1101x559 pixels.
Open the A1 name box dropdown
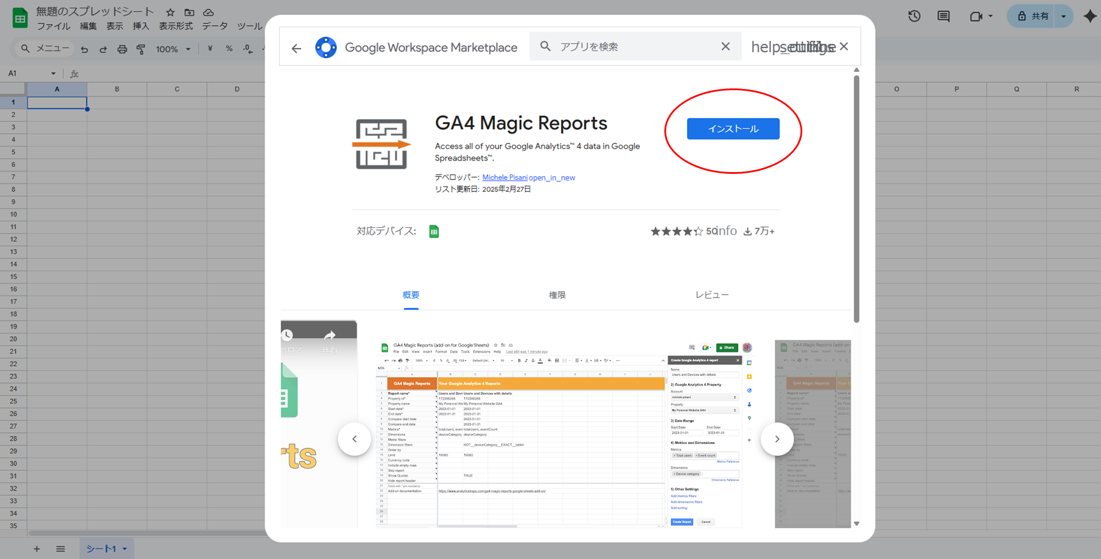(53, 74)
